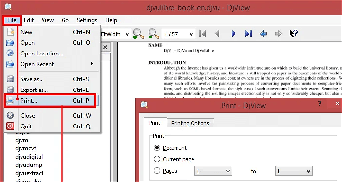The image size is (342, 182).
Task: Click the NAME heading in the document
Action: tap(155, 45)
